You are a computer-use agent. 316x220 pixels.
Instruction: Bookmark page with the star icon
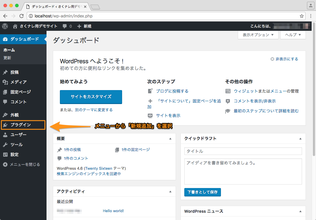(301, 16)
